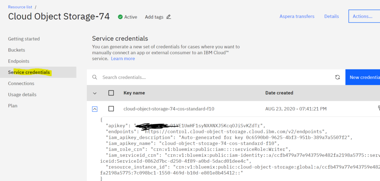380x181 pixels.
Task: Open the Aspera transfers link
Action: [297, 16]
